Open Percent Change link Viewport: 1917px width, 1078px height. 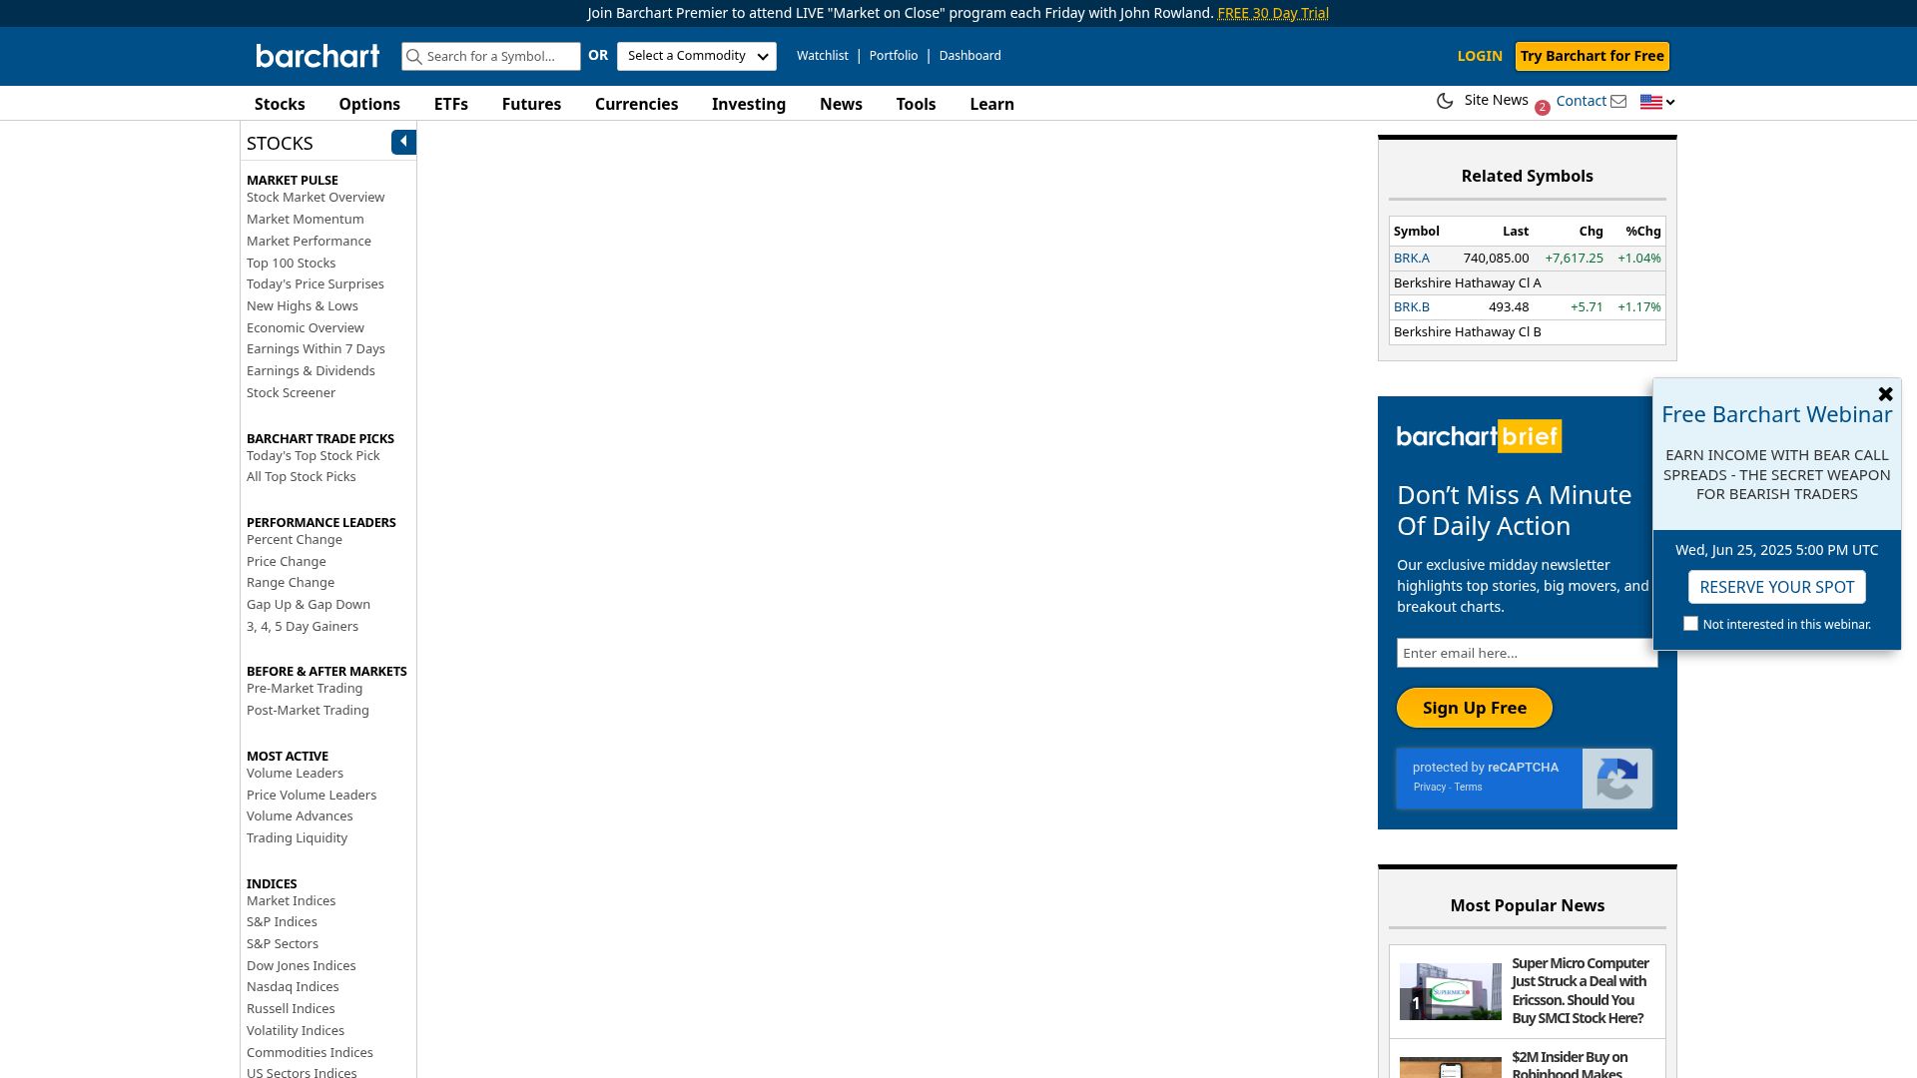click(294, 539)
